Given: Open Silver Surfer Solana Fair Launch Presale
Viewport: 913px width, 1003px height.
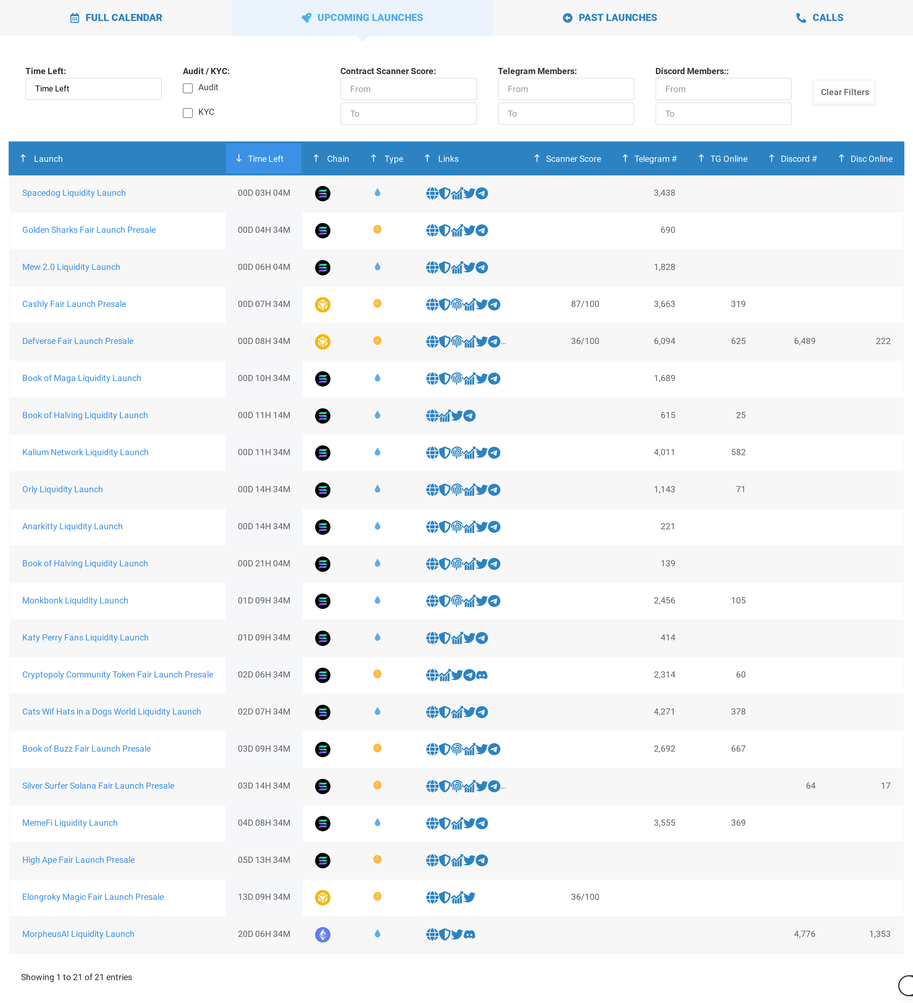Looking at the screenshot, I should coord(98,786).
